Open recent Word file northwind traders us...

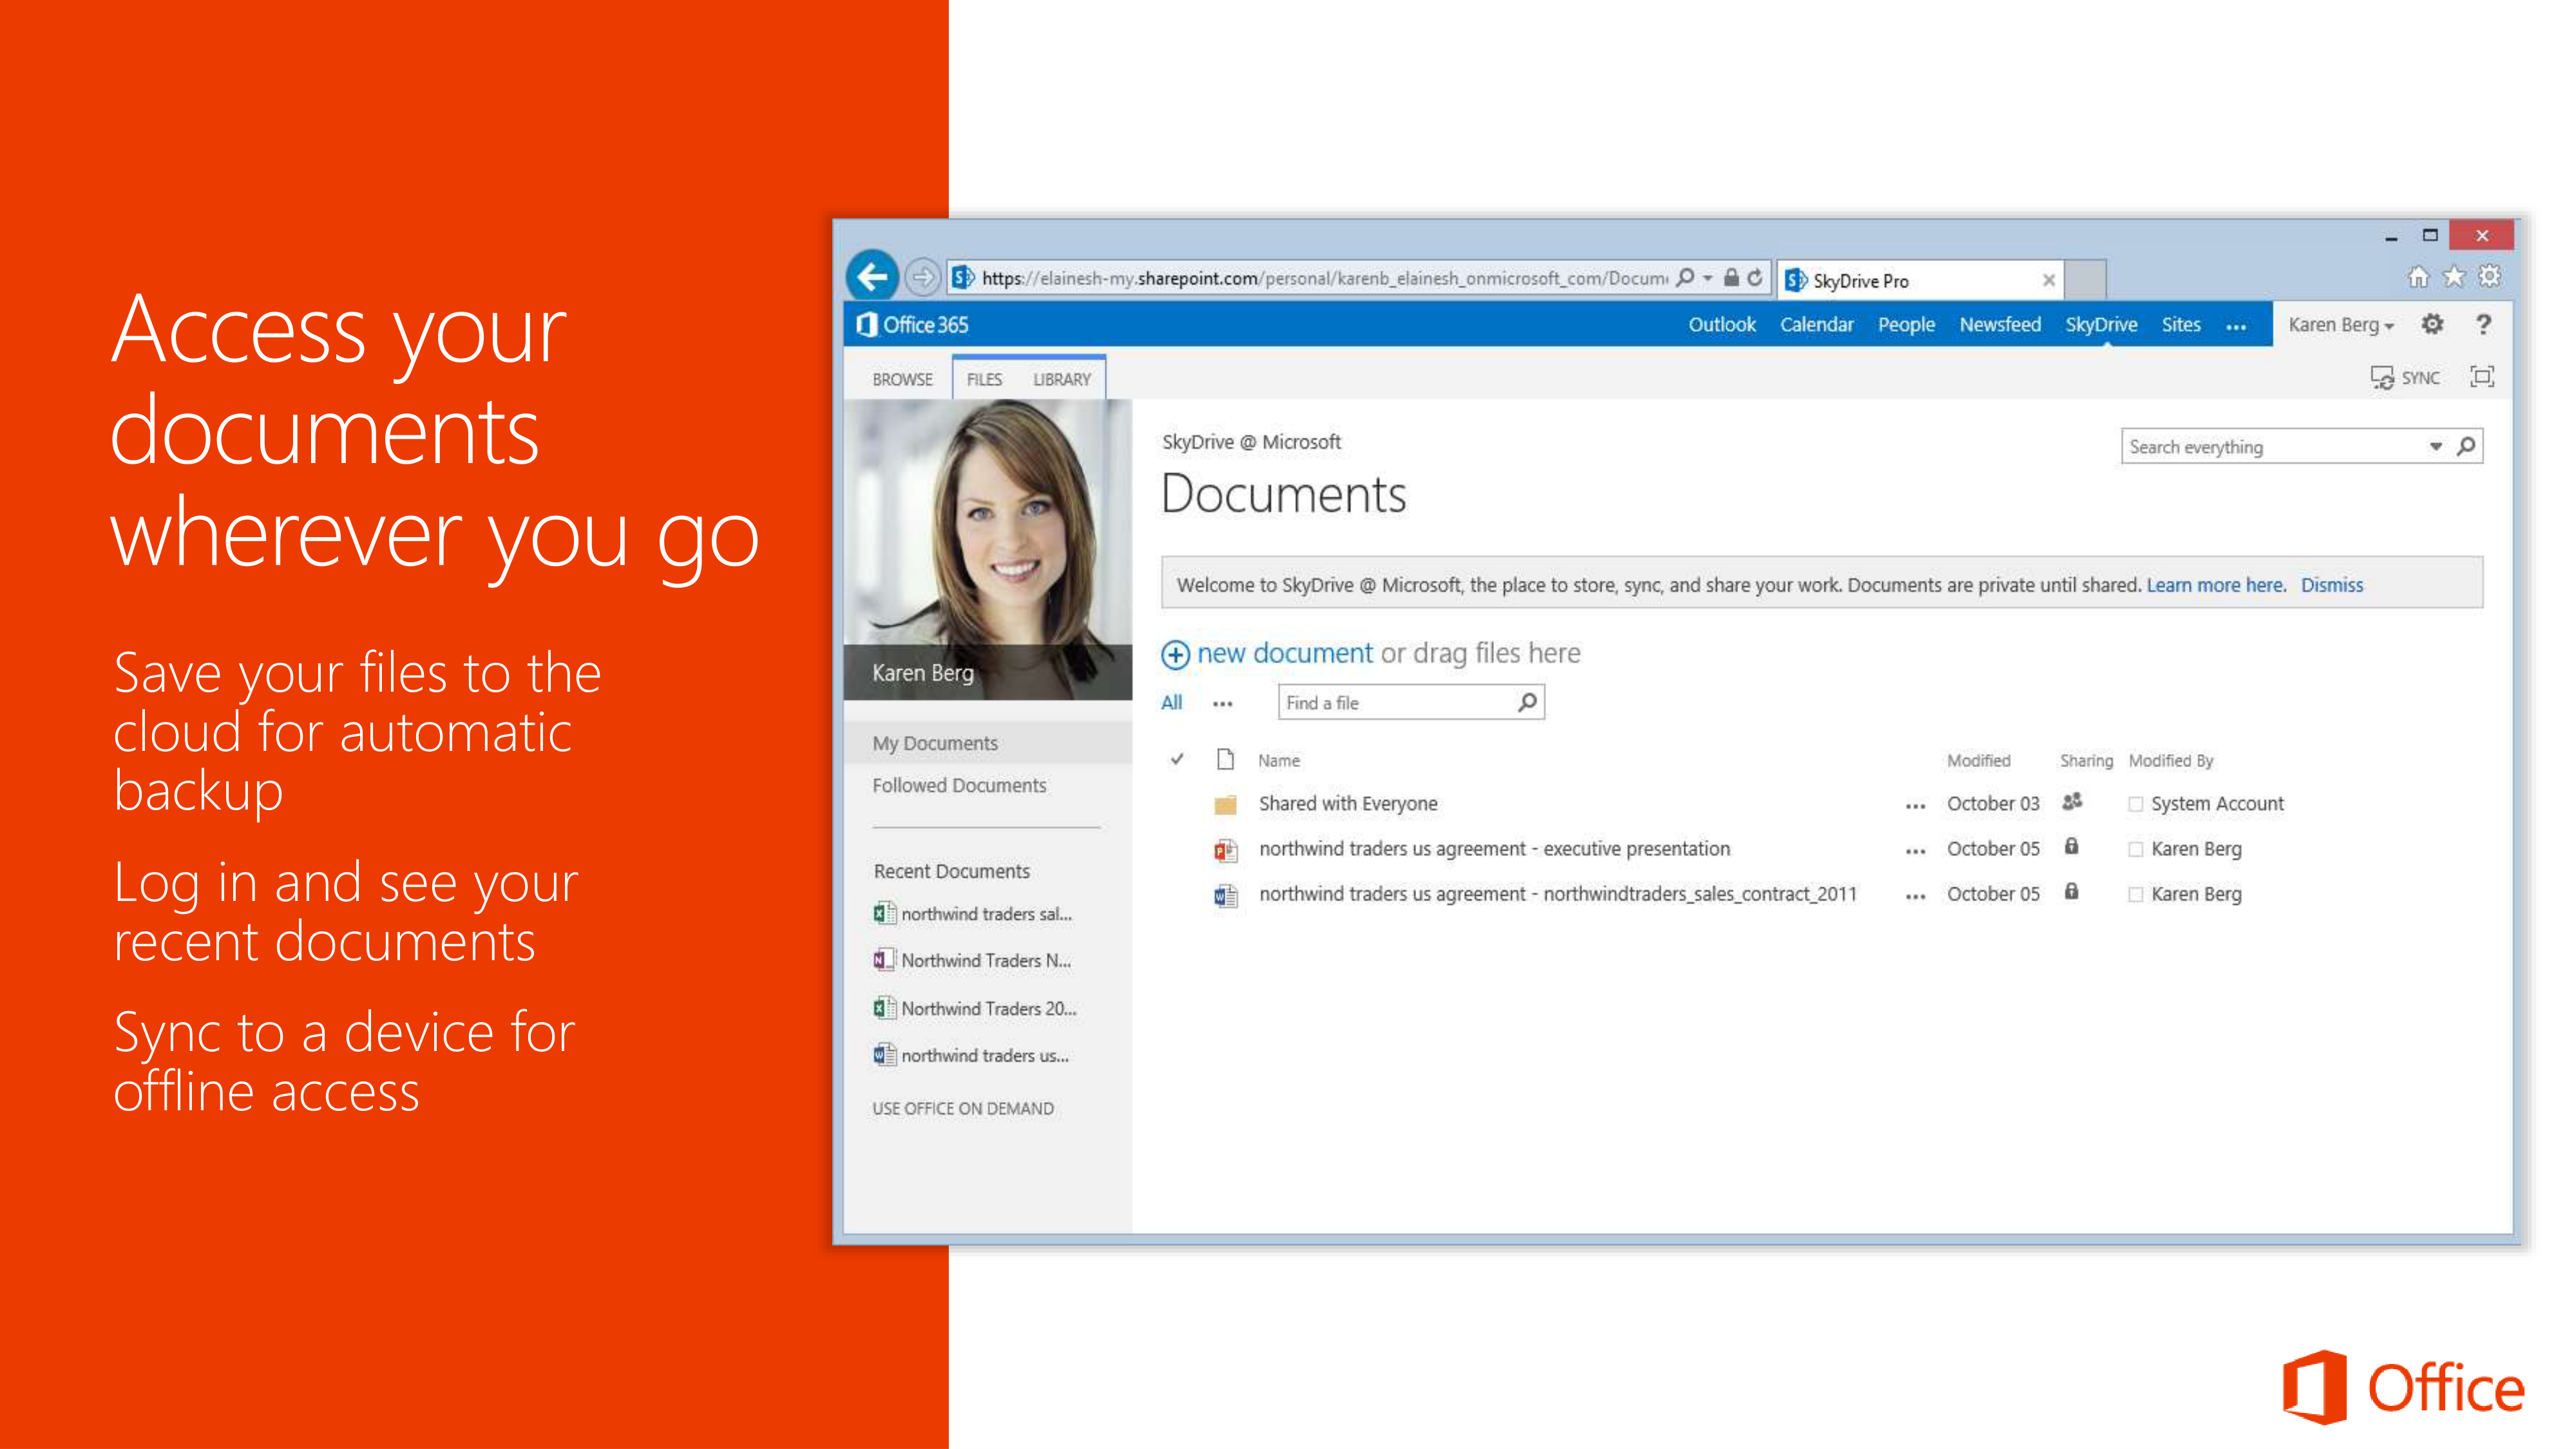972,1055
